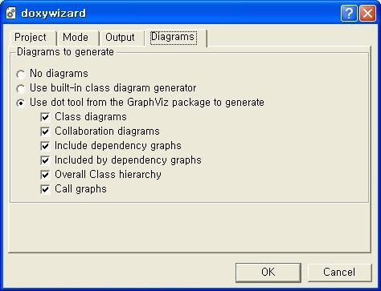Select the No diagrams radio option
The width and height of the screenshot is (381, 291).
coord(21,74)
